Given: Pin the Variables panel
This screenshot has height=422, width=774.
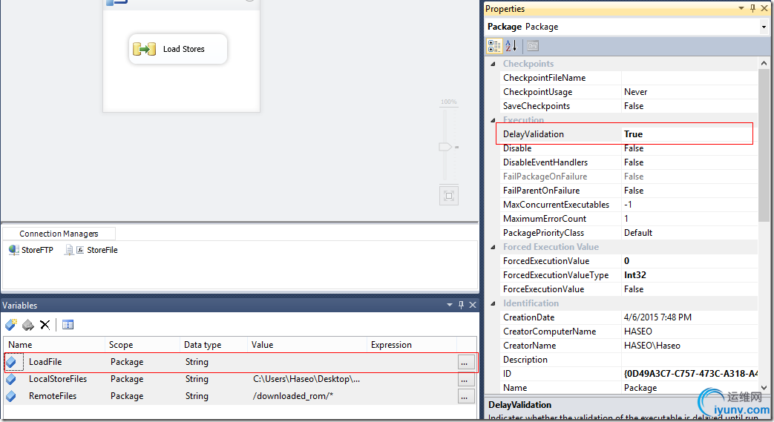Looking at the screenshot, I should coord(461,305).
